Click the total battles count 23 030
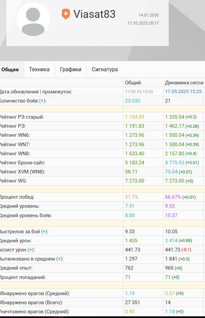Image resolution: width=205 pixels, height=318 pixels. [132, 101]
